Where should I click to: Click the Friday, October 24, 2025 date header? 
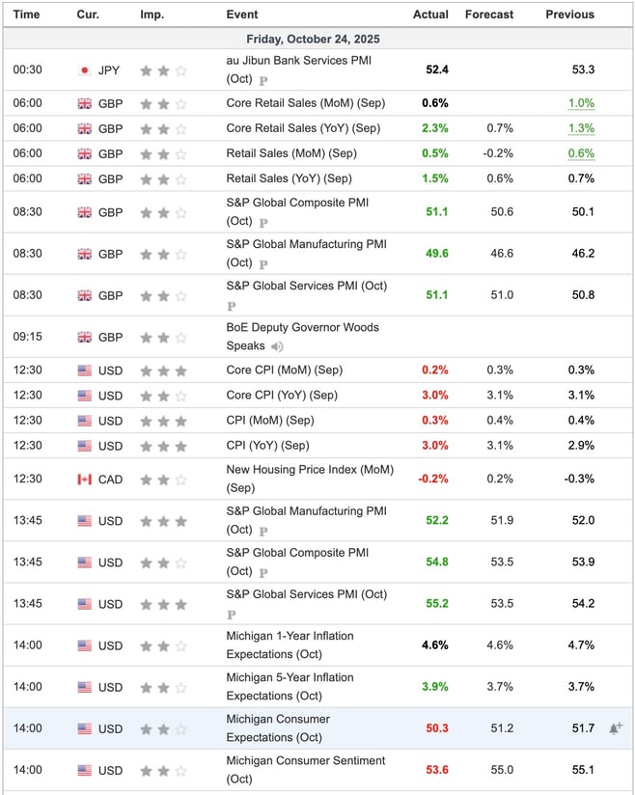pos(317,40)
